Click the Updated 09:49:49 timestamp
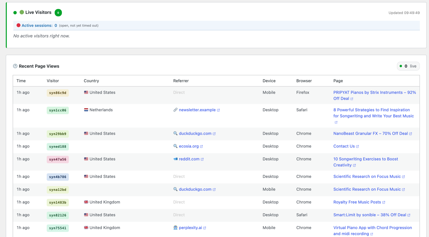The height and width of the screenshot is (237, 429). click(x=404, y=13)
